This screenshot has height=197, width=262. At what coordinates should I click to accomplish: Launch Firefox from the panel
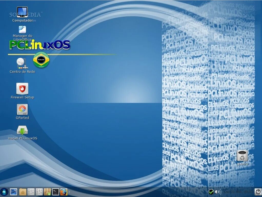click(64, 192)
